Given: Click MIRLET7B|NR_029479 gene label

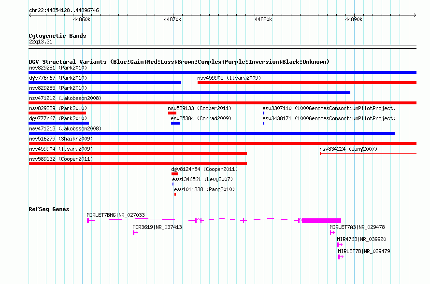Looking at the screenshot, I should [x=364, y=251].
